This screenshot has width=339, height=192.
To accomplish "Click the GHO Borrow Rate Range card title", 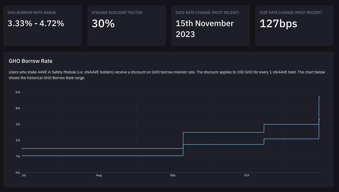I will [x=32, y=13].
